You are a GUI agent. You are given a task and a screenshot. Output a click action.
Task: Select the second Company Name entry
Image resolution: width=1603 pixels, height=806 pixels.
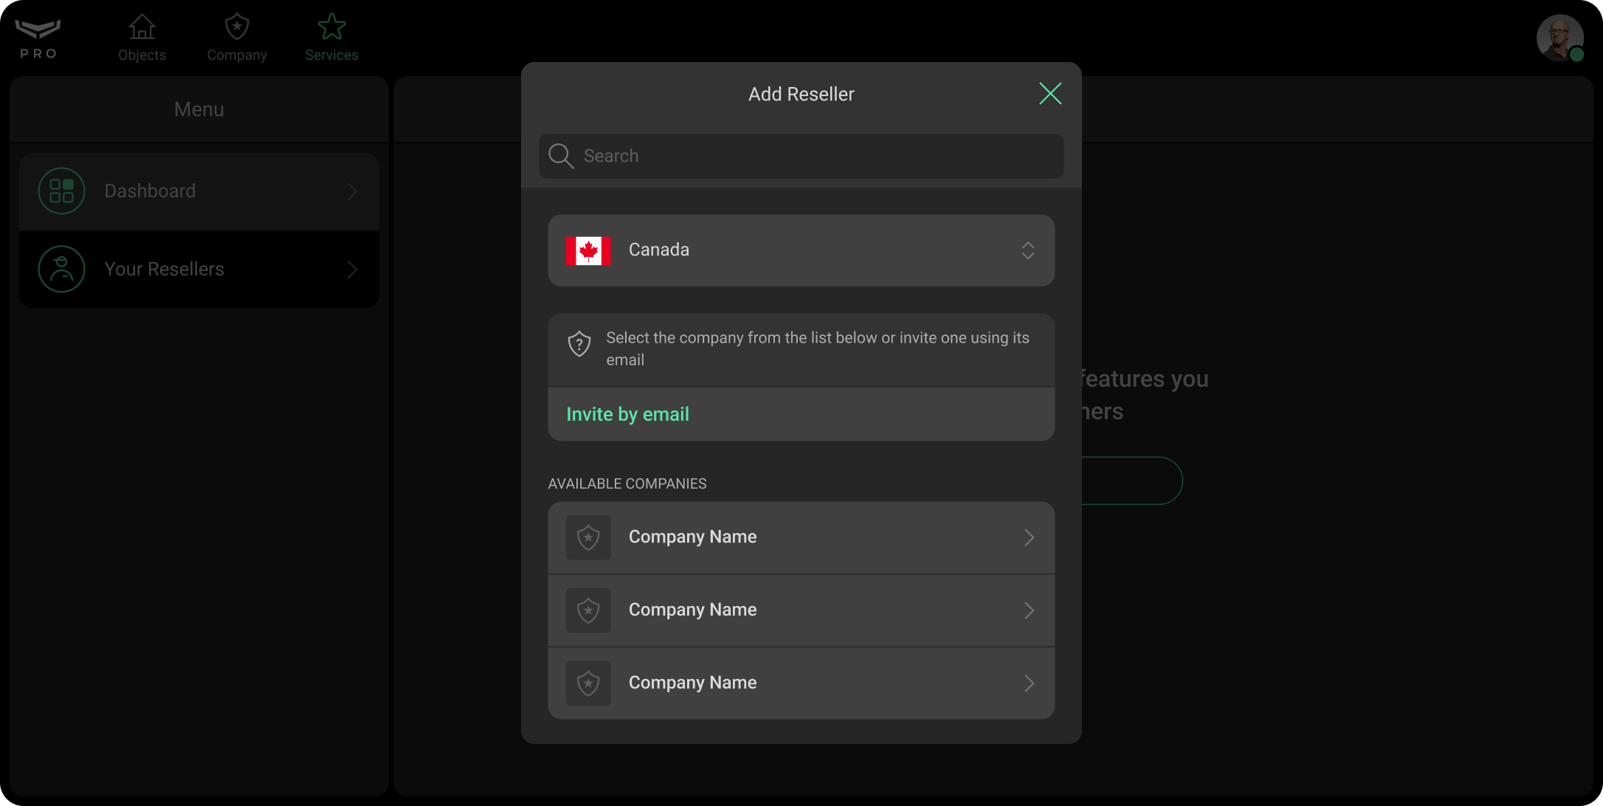pos(801,610)
